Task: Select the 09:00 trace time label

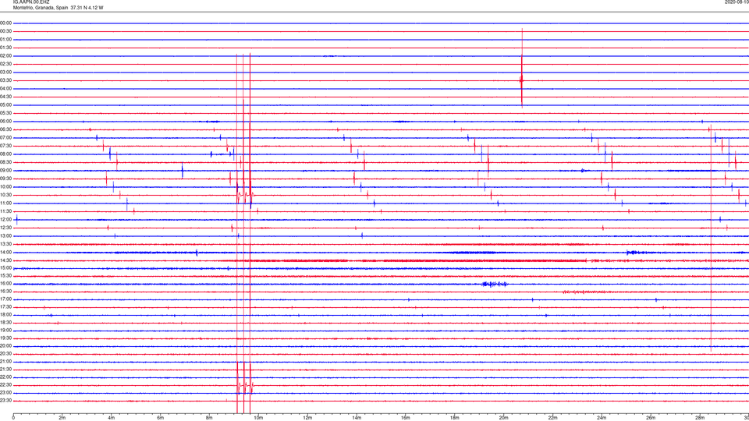Action: (x=5, y=171)
